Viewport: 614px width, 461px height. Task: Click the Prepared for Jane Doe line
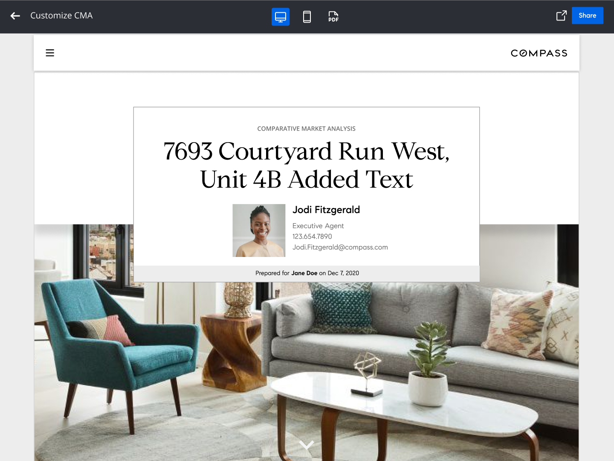307,273
